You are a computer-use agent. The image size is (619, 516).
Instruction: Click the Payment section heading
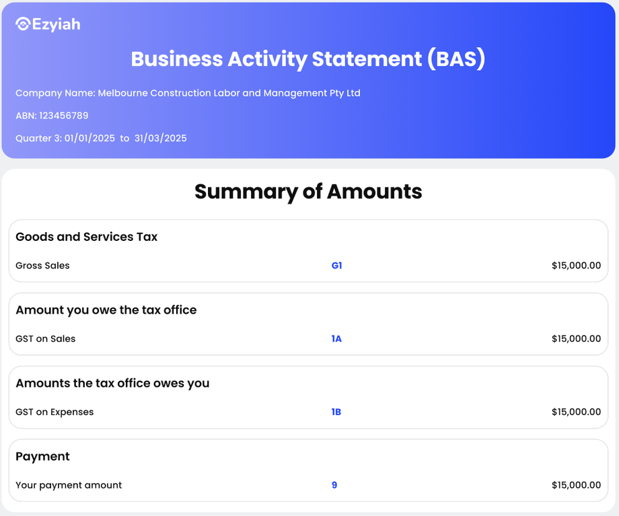click(x=42, y=457)
